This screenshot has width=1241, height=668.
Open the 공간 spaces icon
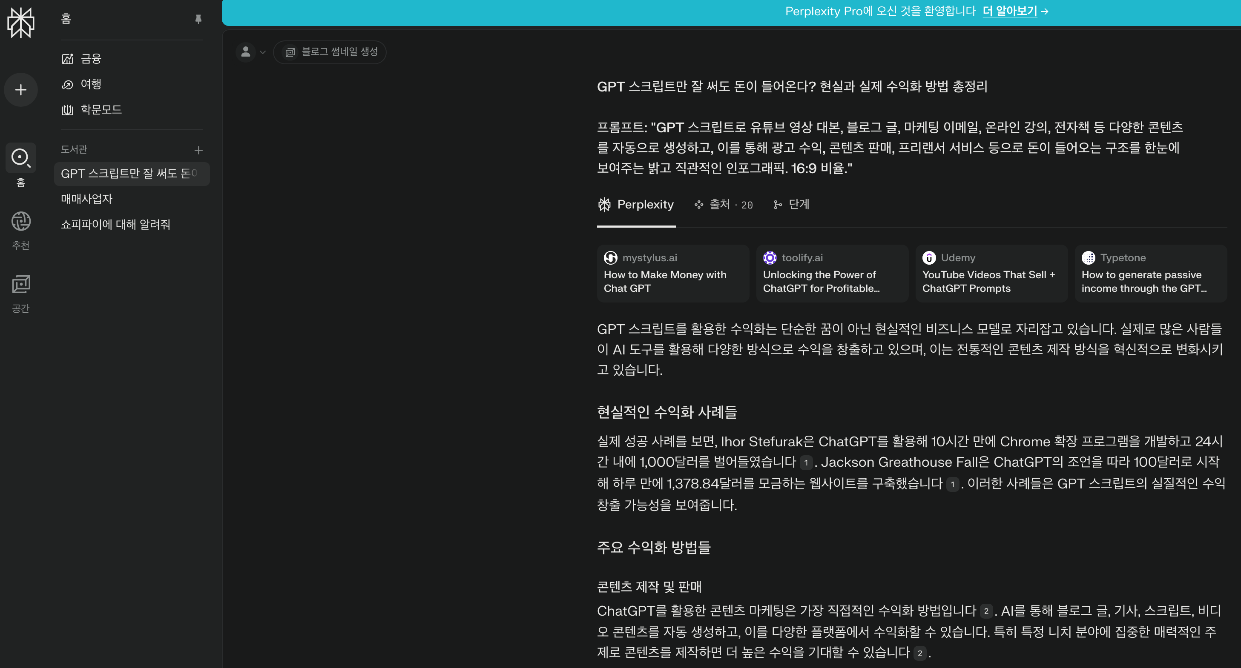coord(21,284)
